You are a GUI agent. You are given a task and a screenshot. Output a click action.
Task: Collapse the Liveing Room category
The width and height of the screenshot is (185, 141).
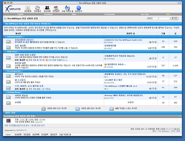click(x=180, y=92)
